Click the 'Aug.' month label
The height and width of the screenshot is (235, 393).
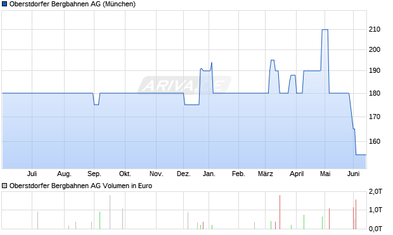[x=64, y=174]
